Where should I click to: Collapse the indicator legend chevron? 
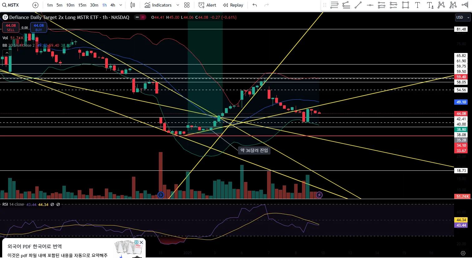click(7, 53)
